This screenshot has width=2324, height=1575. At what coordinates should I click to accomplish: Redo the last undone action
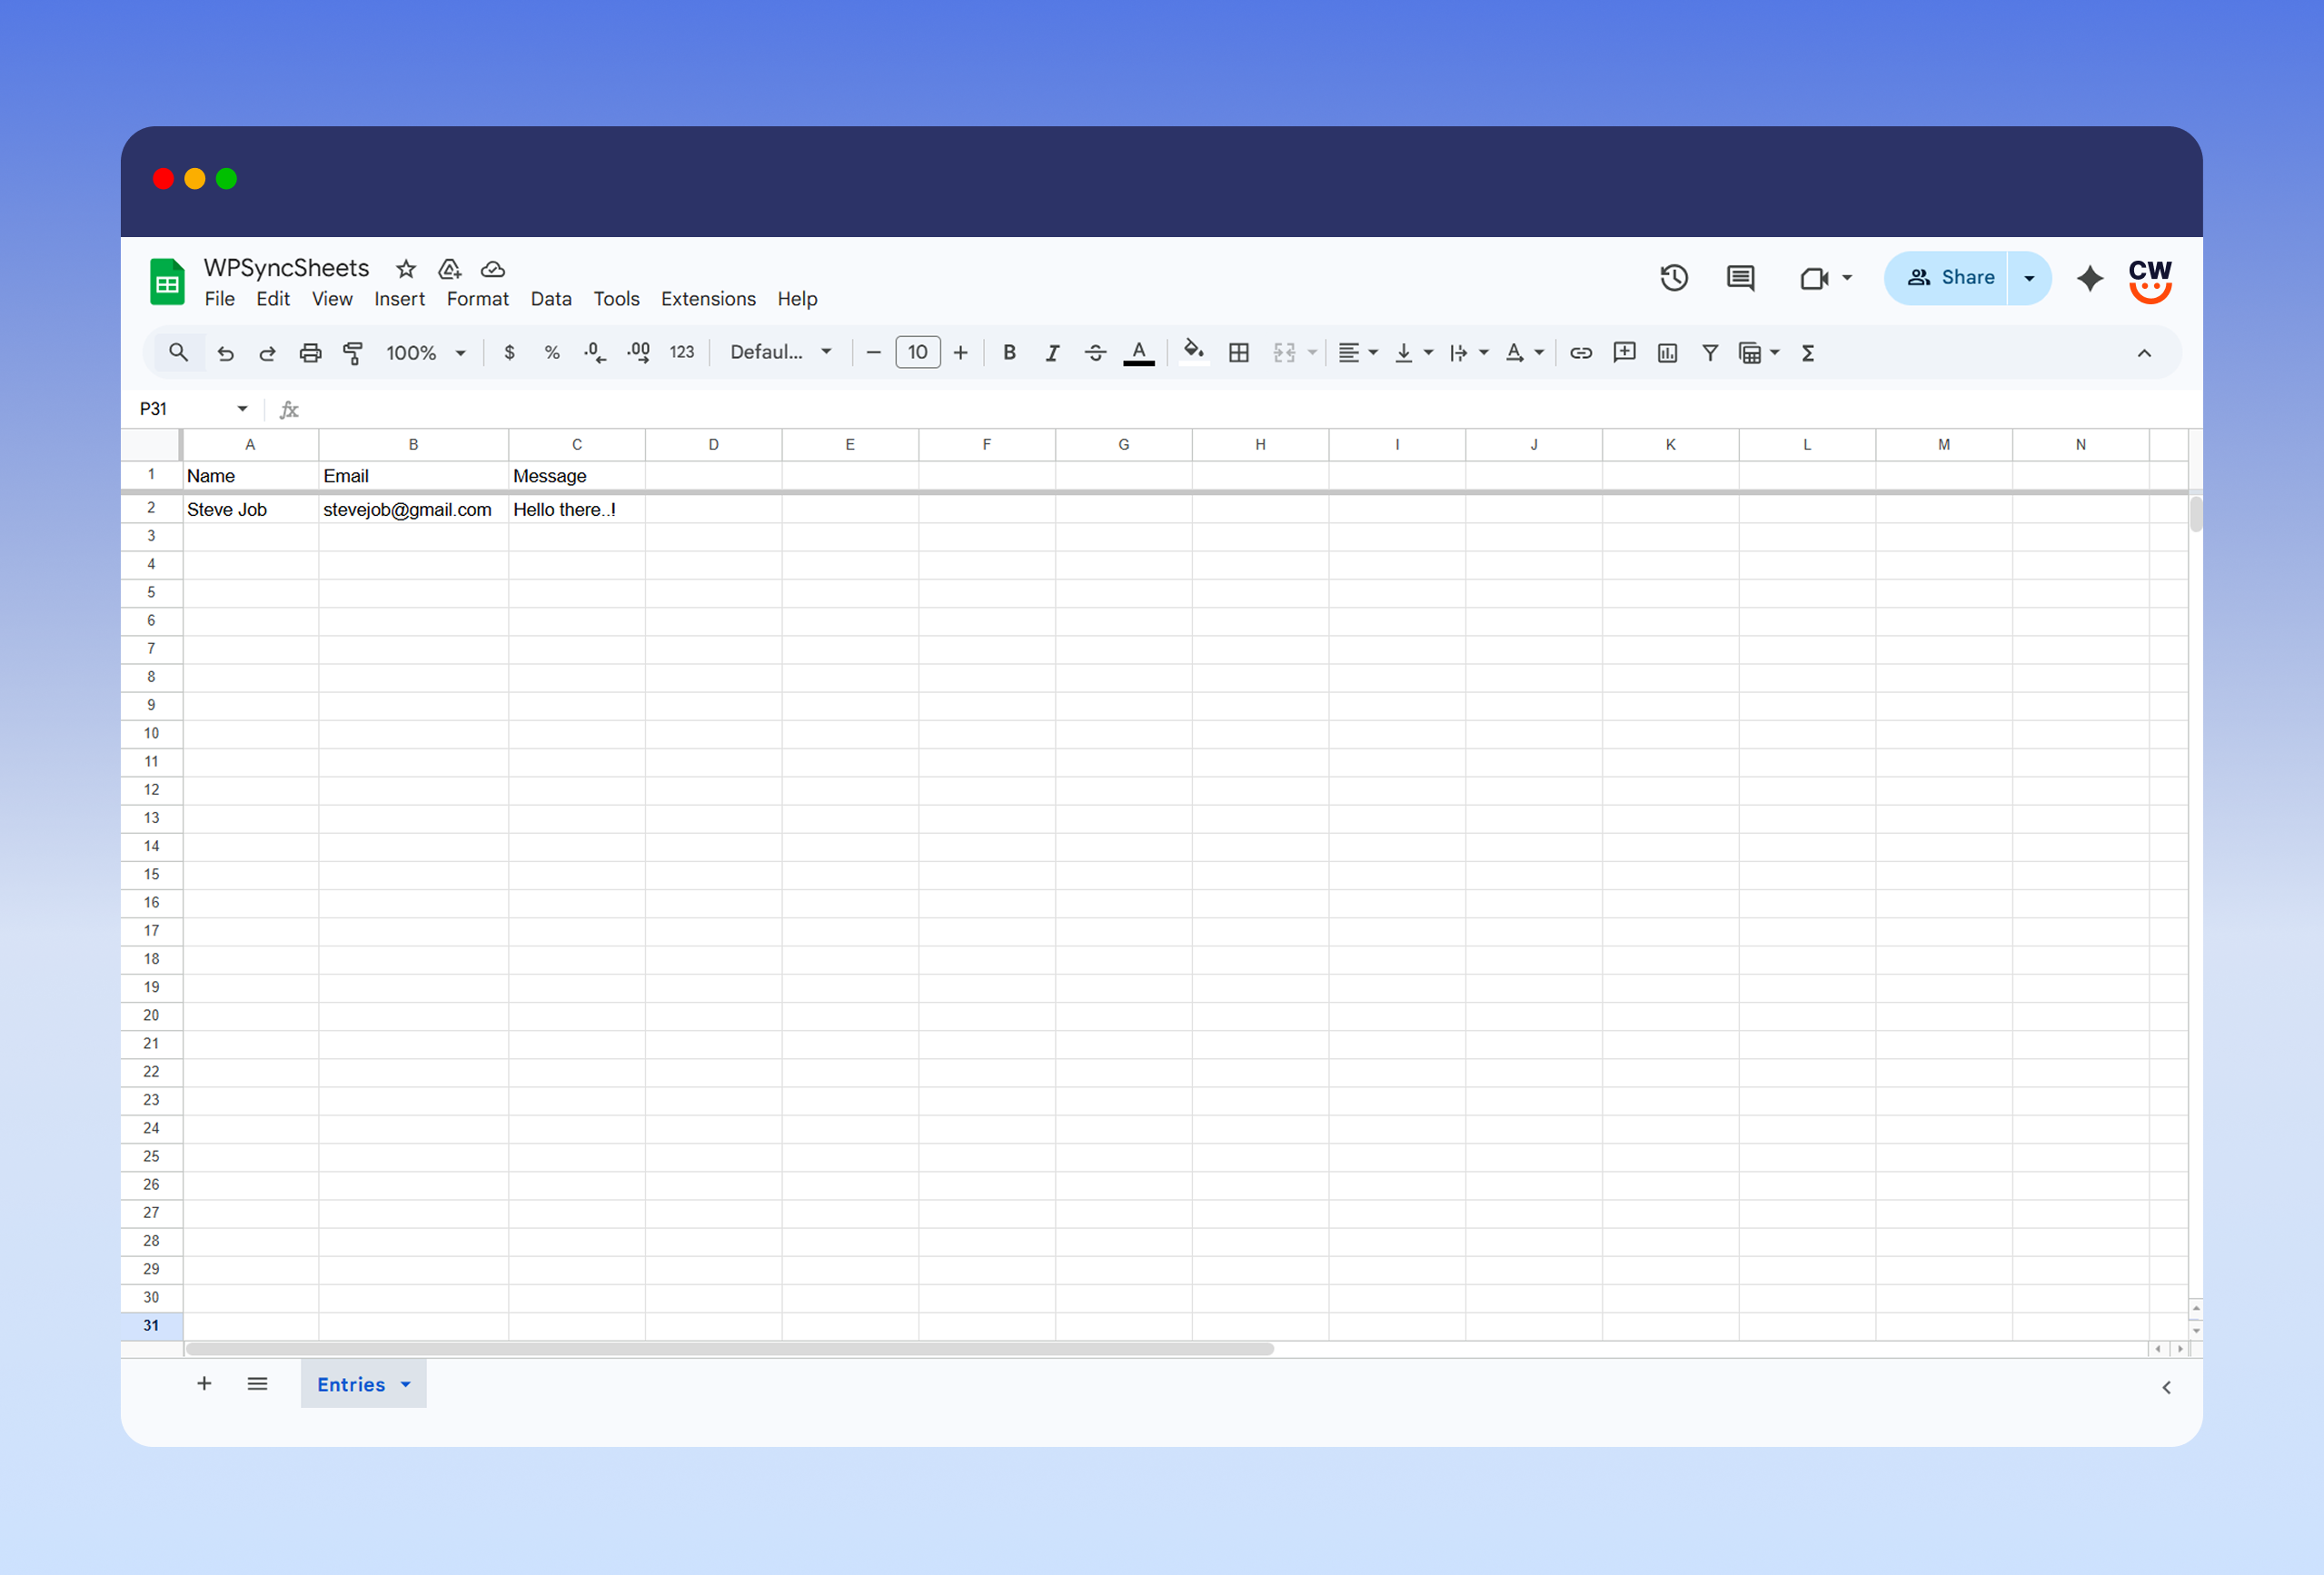click(267, 353)
